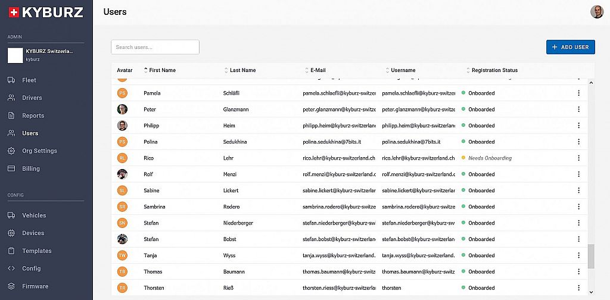Screen dimensions: 610x300
Task: Sort the table by First Name
Action: point(162,70)
